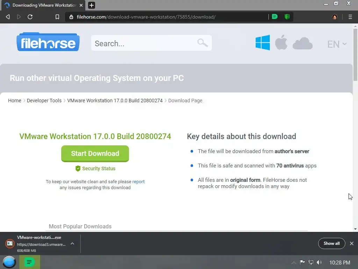Click the Most Popular Downloads heading
This screenshot has height=269, width=358.
coord(80,227)
